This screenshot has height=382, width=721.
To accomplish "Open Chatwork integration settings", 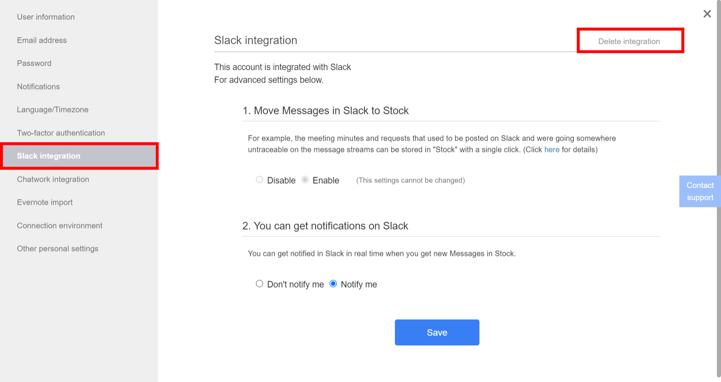I will [53, 179].
